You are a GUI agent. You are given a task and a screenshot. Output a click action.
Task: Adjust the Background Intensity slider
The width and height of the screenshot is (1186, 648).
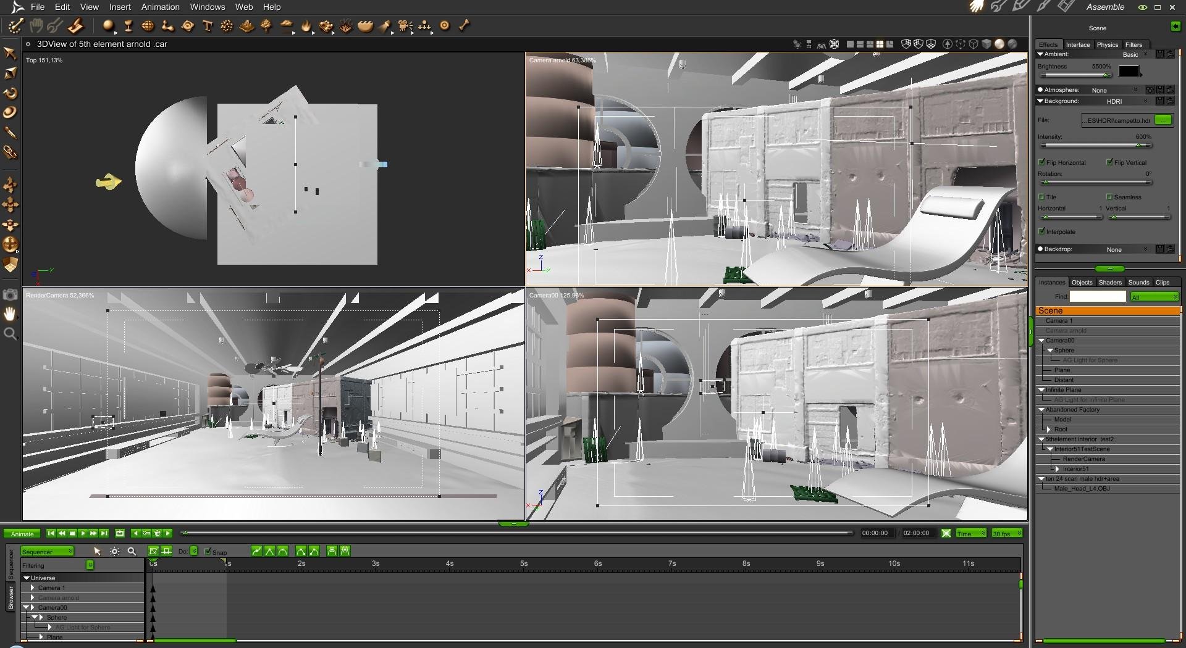pyautogui.click(x=1096, y=146)
